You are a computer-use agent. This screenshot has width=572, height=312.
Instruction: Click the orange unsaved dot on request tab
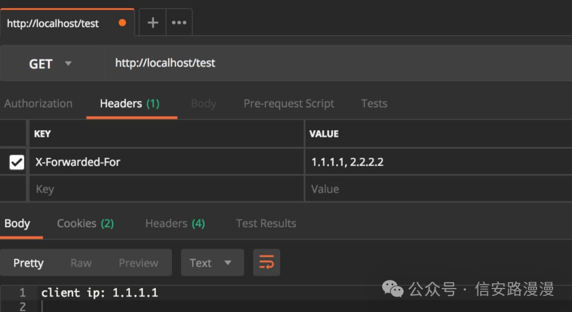point(122,23)
